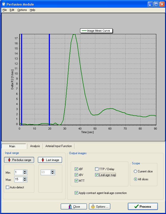
Task: Click the green curve peak near 36 sec
Action: pyautogui.click(x=74, y=34)
